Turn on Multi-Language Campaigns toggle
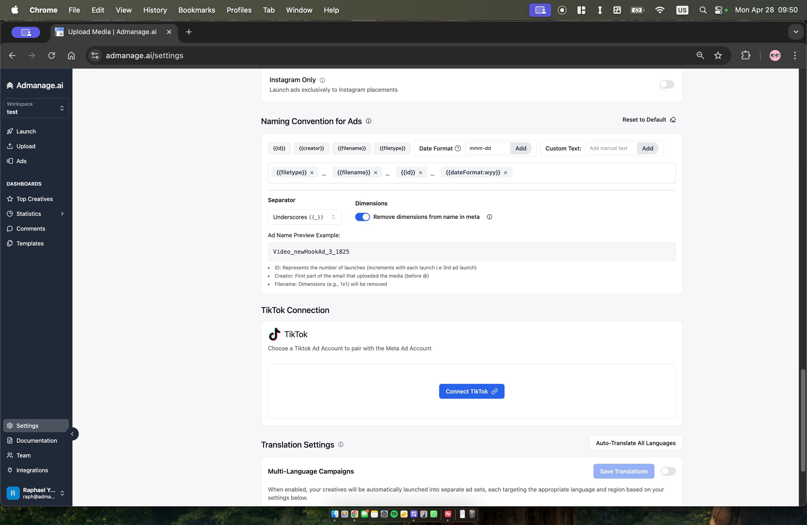 click(x=668, y=471)
